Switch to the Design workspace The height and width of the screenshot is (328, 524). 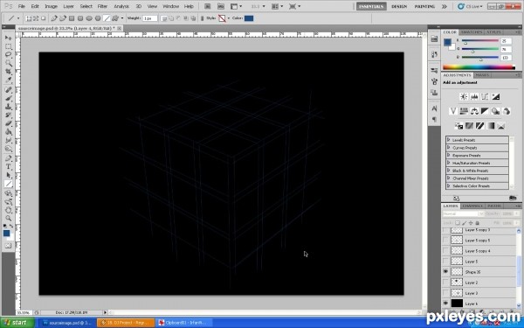tap(399, 6)
